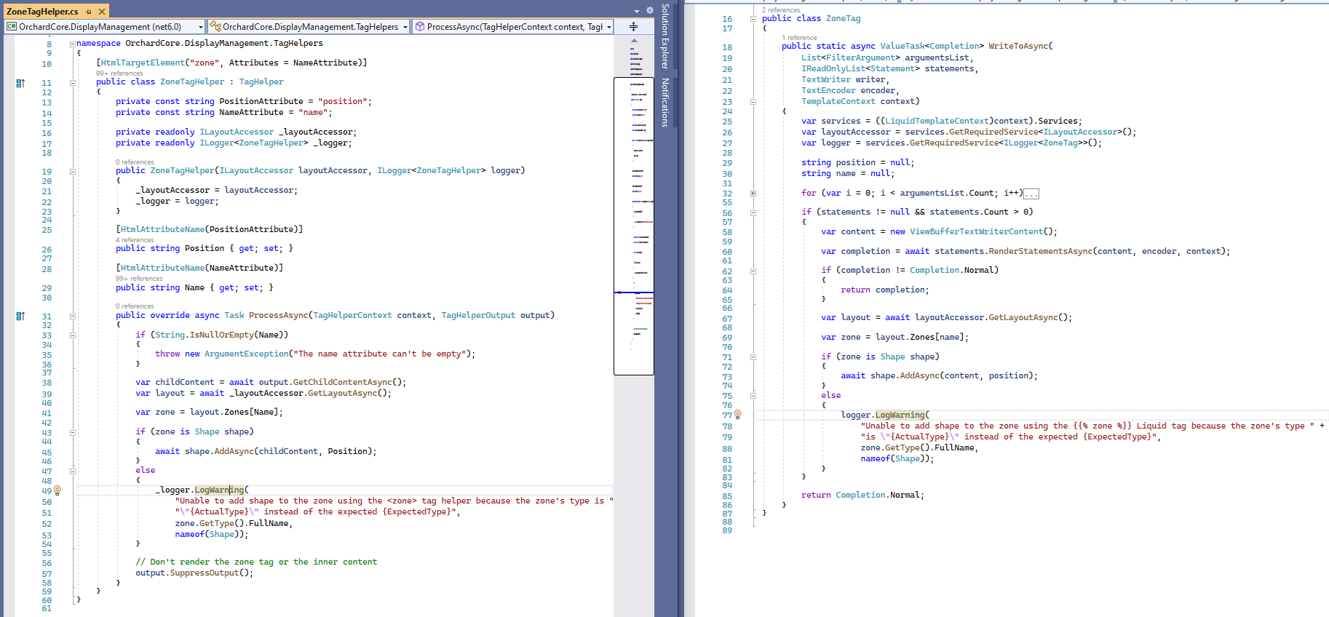
Task: Collapse the ZoneTag class in right editor
Action: [x=753, y=19]
